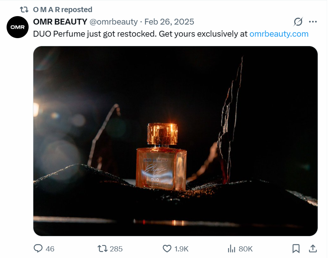Open the omrbeauty.com link

[x=279, y=34]
